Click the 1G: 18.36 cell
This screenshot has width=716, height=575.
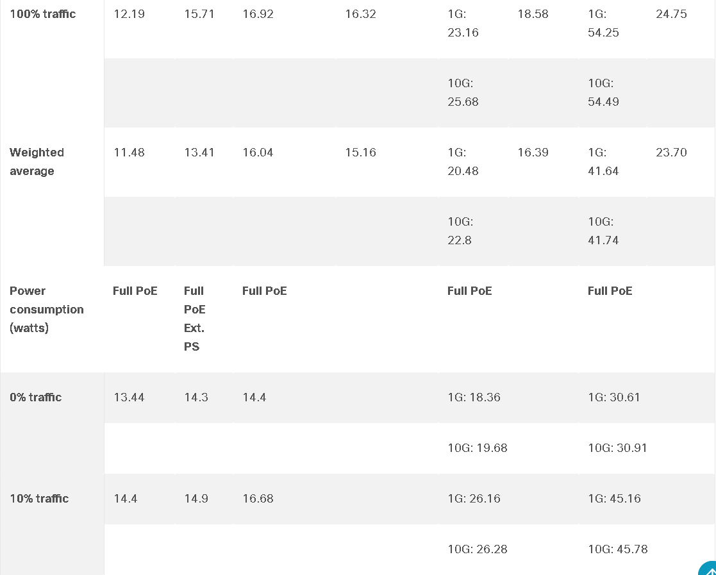click(x=474, y=397)
